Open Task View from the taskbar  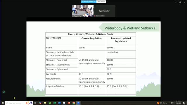(x=35, y=103)
